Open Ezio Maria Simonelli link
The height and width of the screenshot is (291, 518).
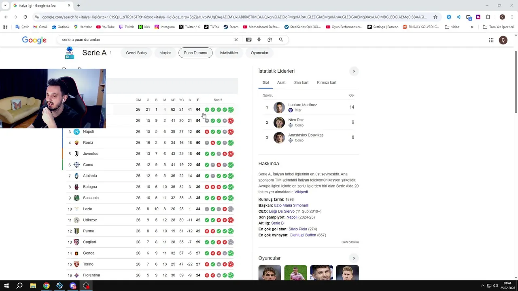291,205
